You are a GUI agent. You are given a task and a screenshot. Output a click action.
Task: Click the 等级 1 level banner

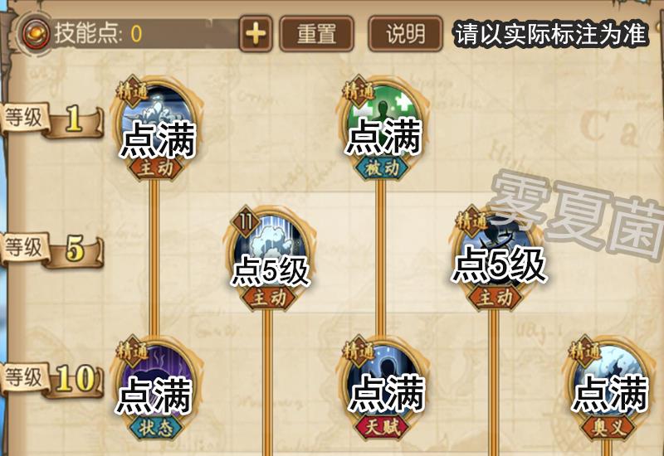coord(51,119)
